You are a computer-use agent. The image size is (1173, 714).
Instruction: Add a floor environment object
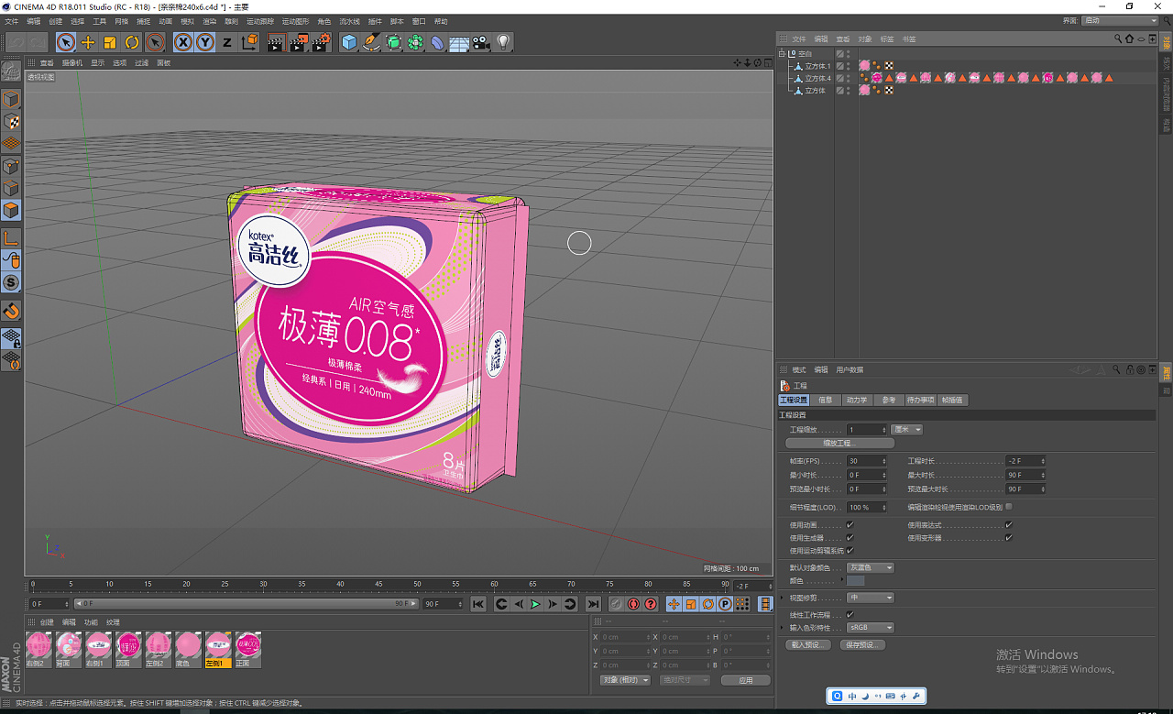click(x=459, y=42)
